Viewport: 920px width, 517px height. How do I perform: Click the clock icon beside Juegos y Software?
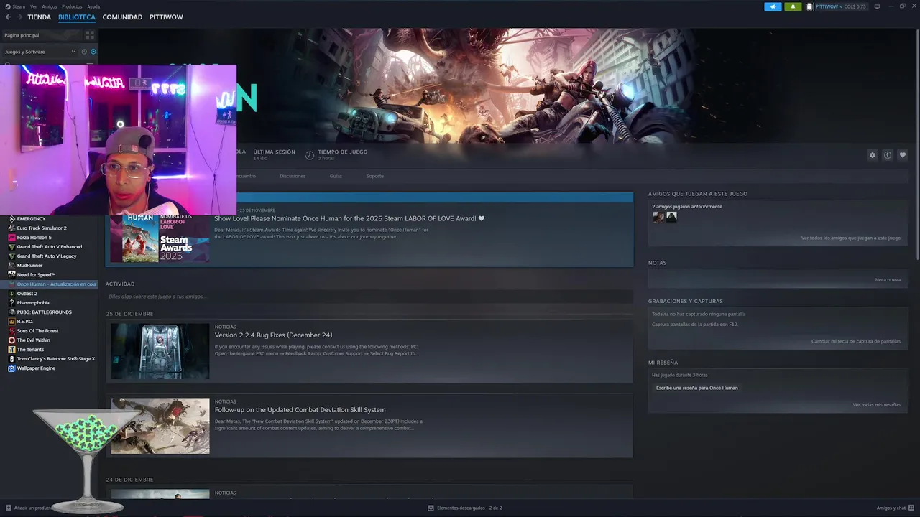click(84, 52)
